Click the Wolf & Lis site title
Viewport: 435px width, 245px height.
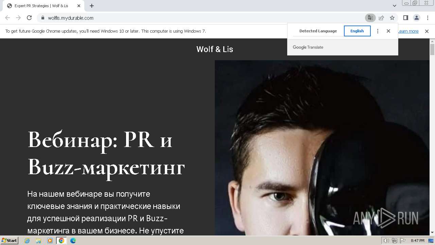click(215, 49)
